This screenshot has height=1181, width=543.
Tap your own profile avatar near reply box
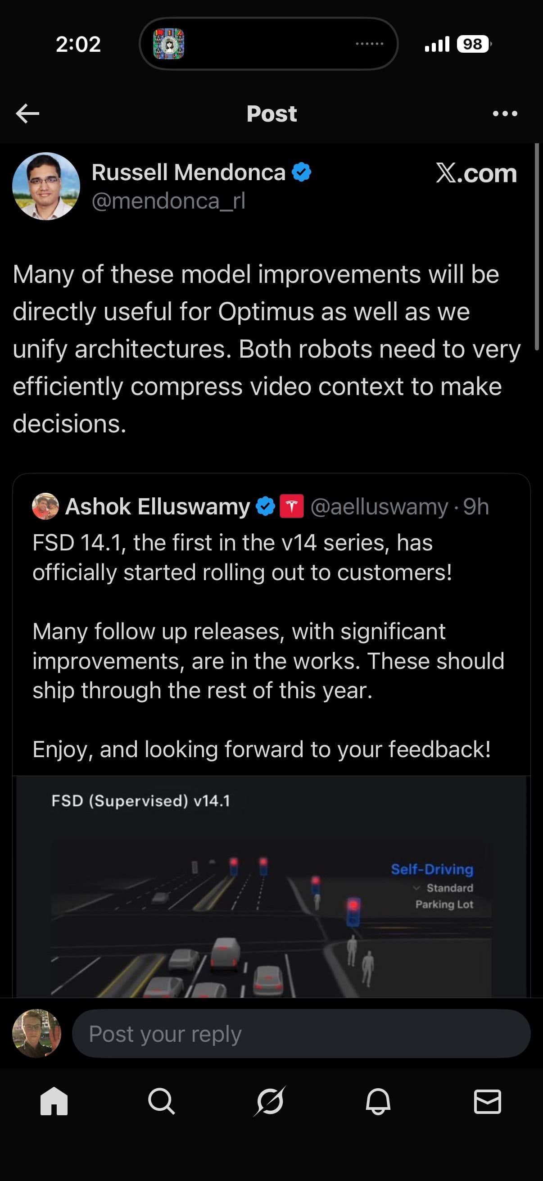(x=36, y=1033)
